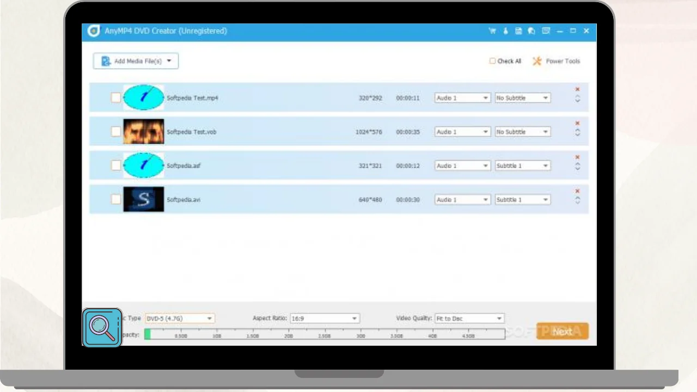Image resolution: width=697 pixels, height=392 pixels.
Task: Open the Video Quality Fit to Disc dropdown
Action: [469, 318]
